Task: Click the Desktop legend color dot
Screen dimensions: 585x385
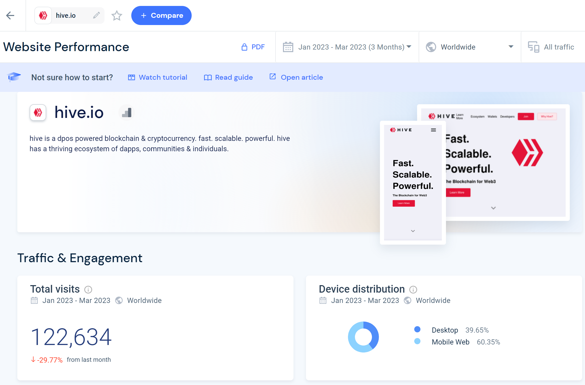Action: (x=417, y=329)
